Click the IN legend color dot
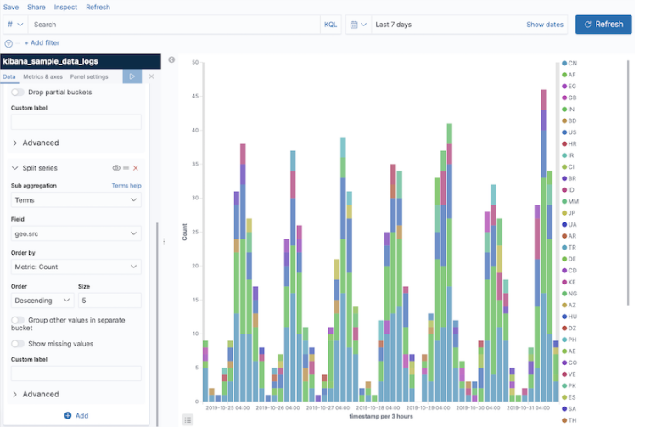645x427 pixels. point(564,110)
